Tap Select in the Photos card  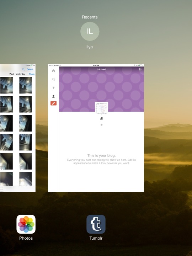(30, 69)
